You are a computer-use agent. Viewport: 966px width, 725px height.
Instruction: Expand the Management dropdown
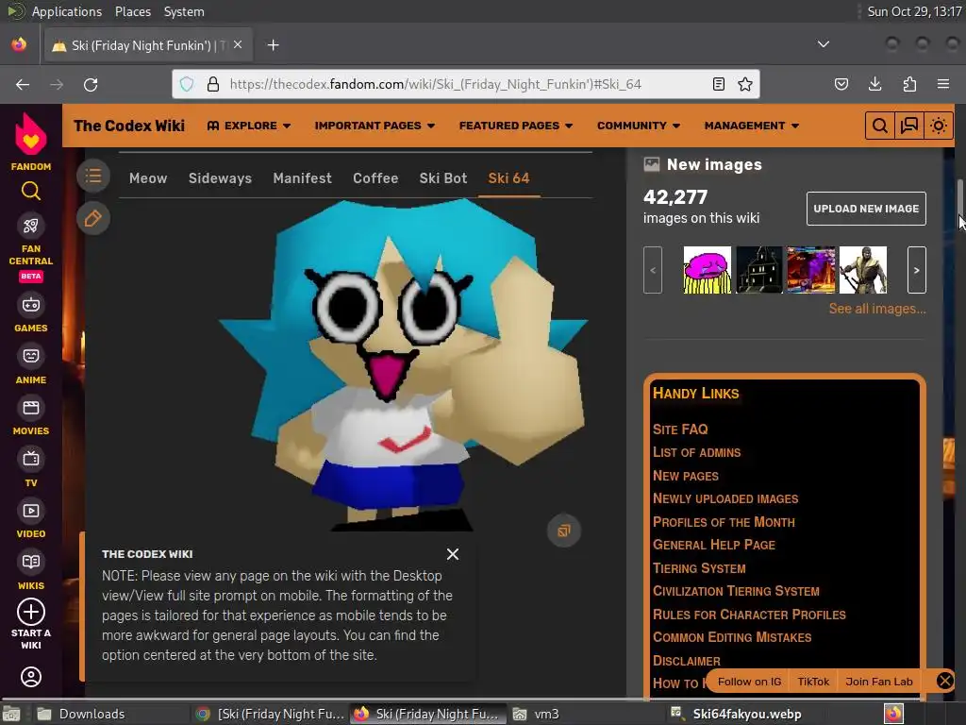tap(752, 126)
